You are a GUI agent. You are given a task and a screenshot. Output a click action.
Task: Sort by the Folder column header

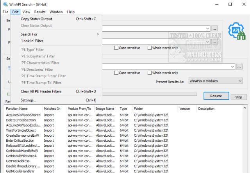(x=155, y=109)
